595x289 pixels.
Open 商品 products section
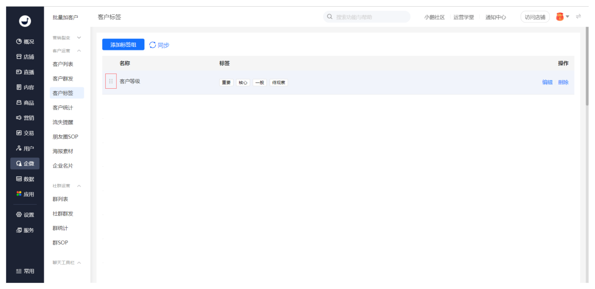pos(25,103)
